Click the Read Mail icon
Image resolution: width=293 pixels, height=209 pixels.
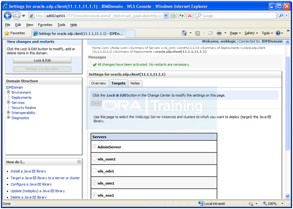tap(210, 33)
